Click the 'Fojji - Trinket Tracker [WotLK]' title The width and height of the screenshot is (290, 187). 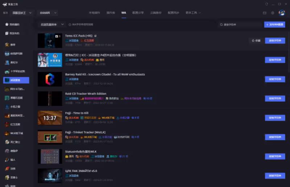tap(85, 132)
